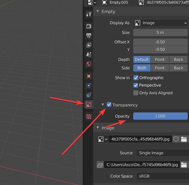This screenshot has height=185, width=189.
Task: Open the Texture properties tab
Action: (89, 117)
